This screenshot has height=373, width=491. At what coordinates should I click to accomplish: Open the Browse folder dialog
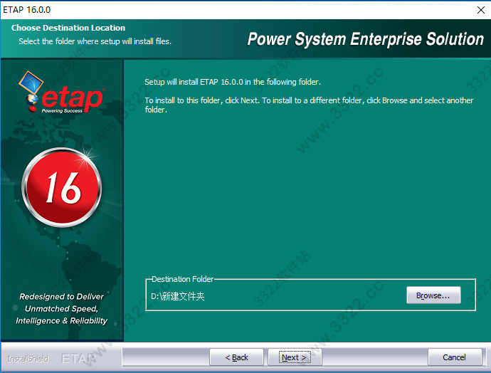(433, 295)
